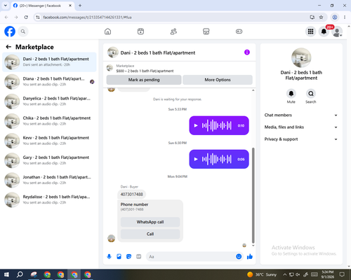Open the Windows Start menu
This screenshot has height=280, width=351.
[x=6, y=274]
